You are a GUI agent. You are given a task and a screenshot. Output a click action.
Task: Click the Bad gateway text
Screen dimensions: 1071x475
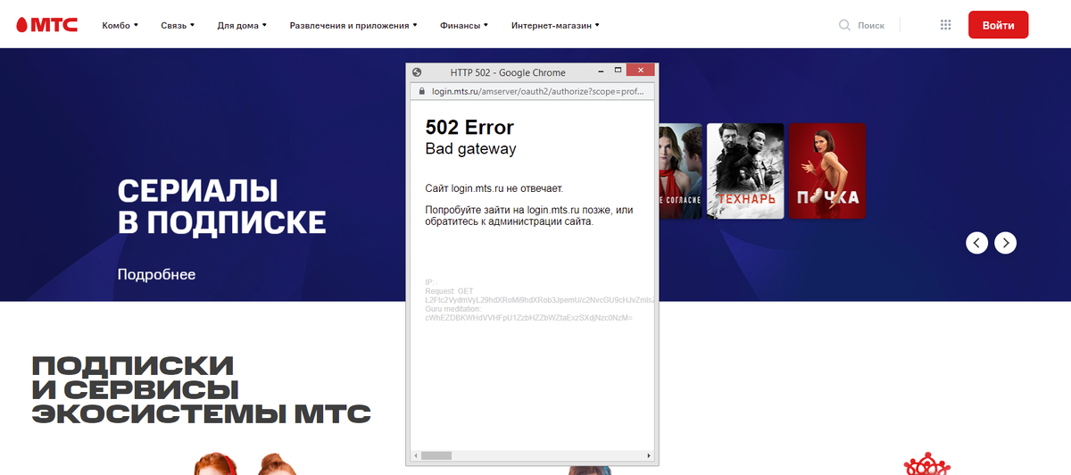(x=470, y=149)
